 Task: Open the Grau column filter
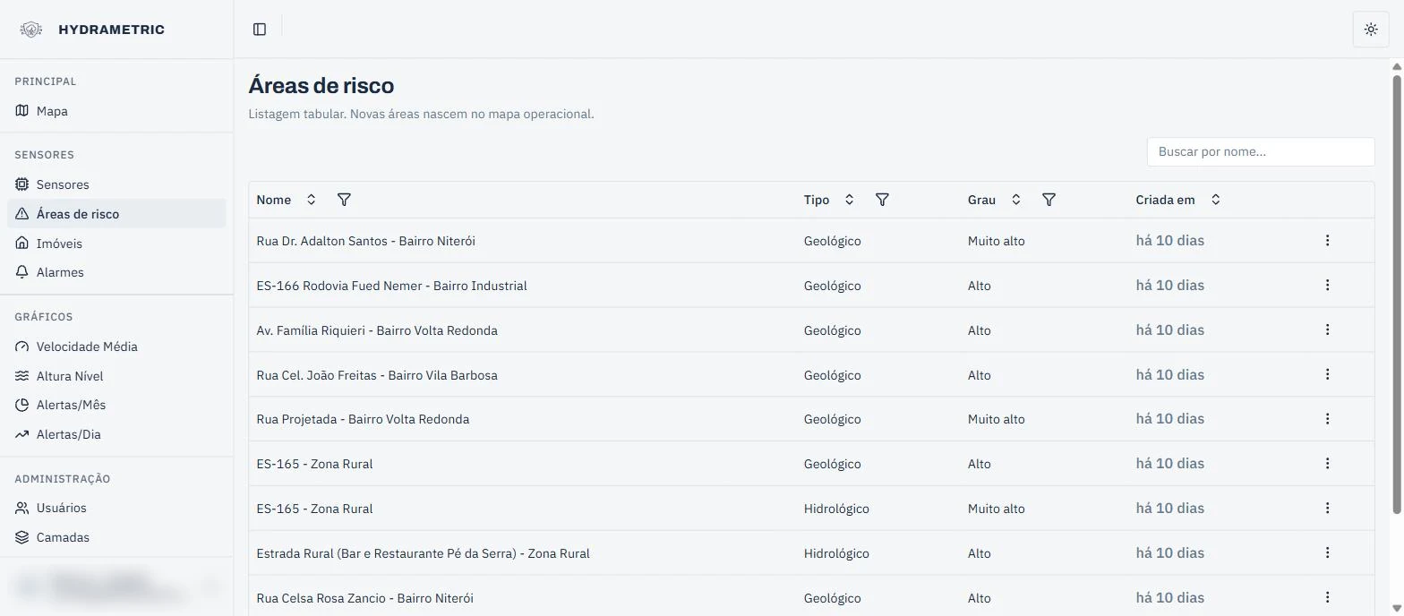1049,200
